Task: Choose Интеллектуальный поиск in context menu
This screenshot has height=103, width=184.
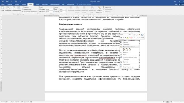Action: pyautogui.click(x=130, y=57)
